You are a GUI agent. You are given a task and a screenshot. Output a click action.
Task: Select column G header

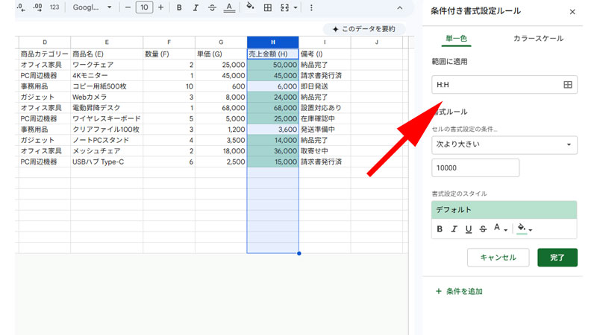coord(221,42)
